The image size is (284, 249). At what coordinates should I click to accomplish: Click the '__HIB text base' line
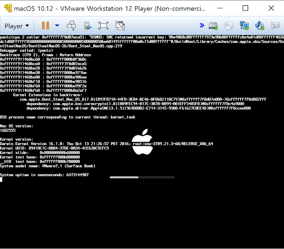click(x=40, y=162)
